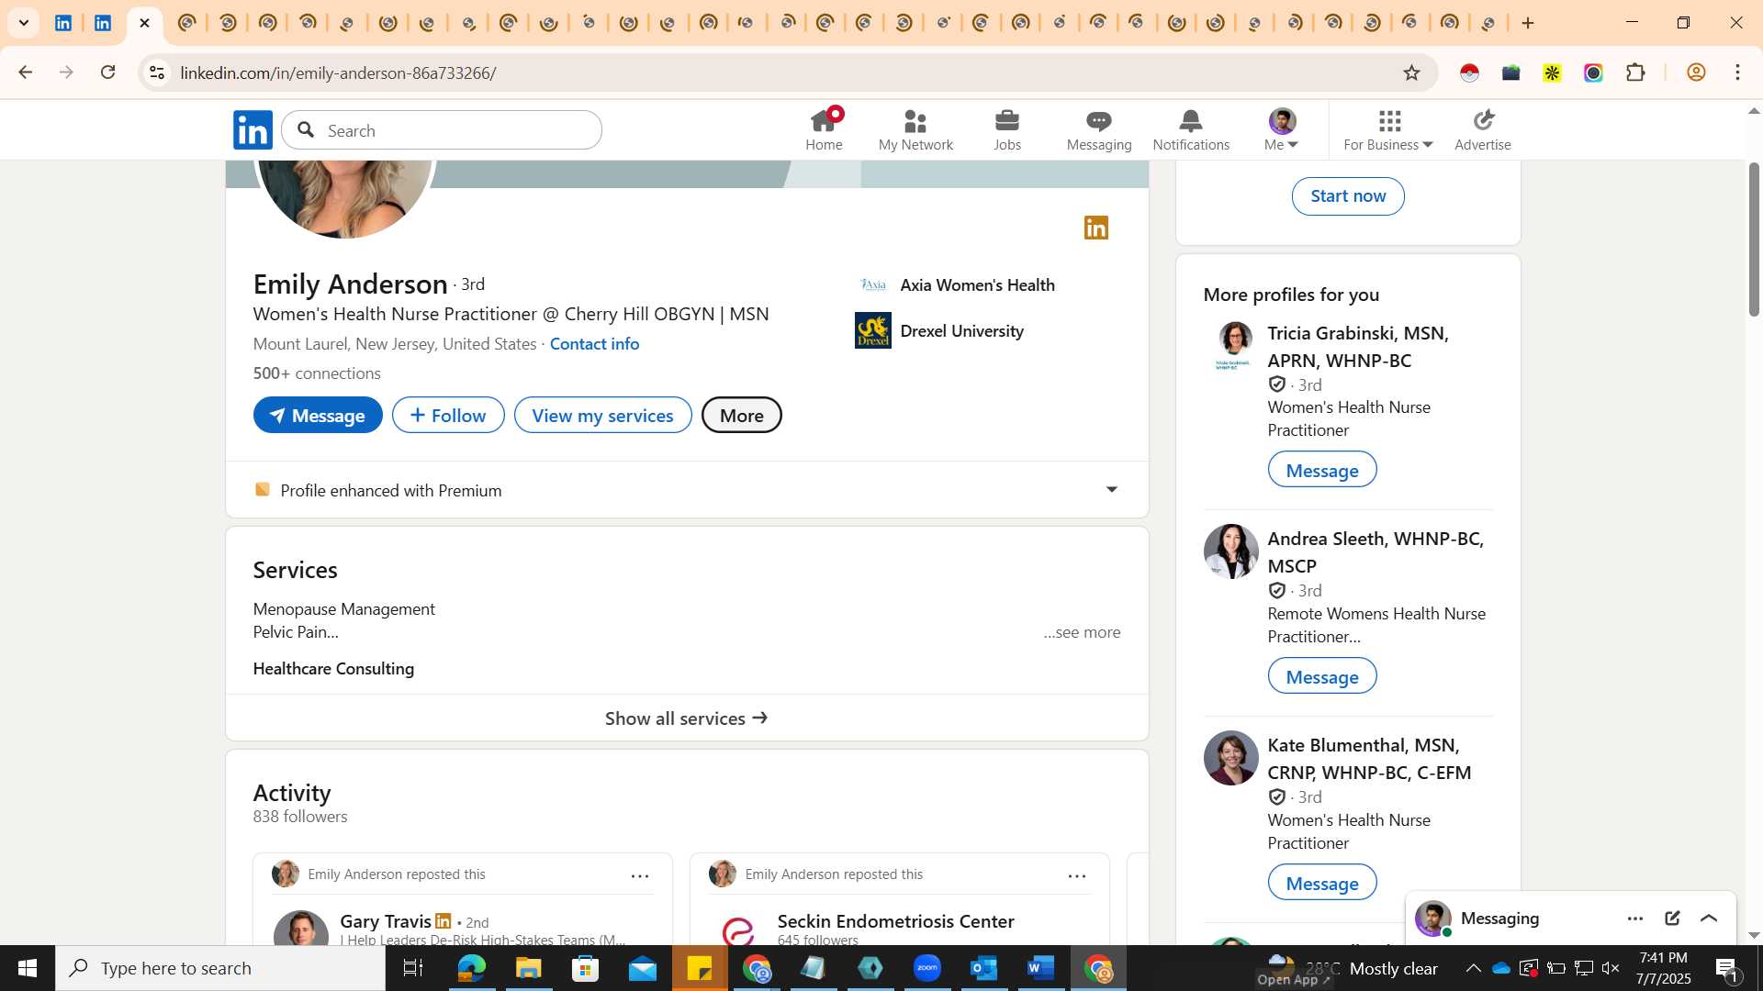The height and width of the screenshot is (991, 1763).
Task: Expand For Business apps menu
Action: click(x=1388, y=129)
